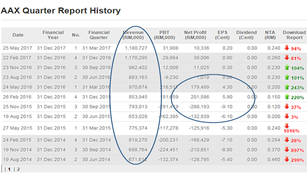The width and height of the screenshot is (307, 173).
Task: Click revenue value 1,170,295
Action: click(x=136, y=58)
